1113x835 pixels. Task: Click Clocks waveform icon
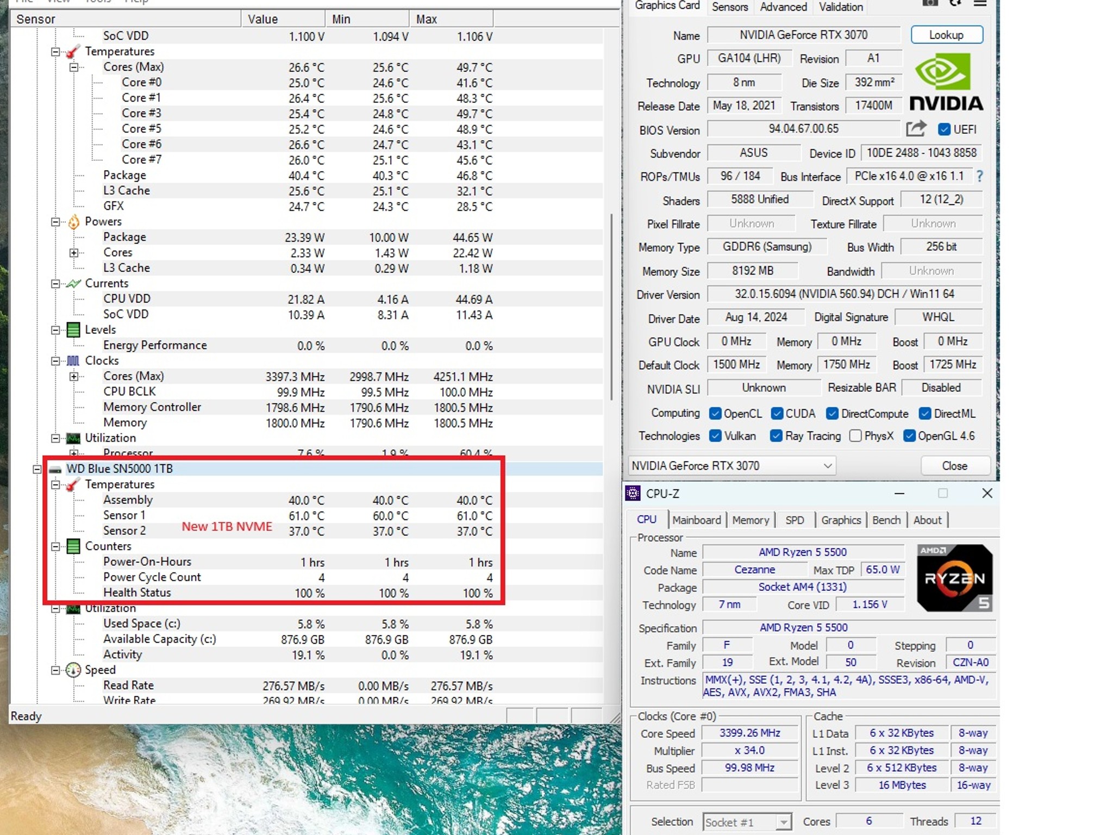pyautogui.click(x=73, y=361)
